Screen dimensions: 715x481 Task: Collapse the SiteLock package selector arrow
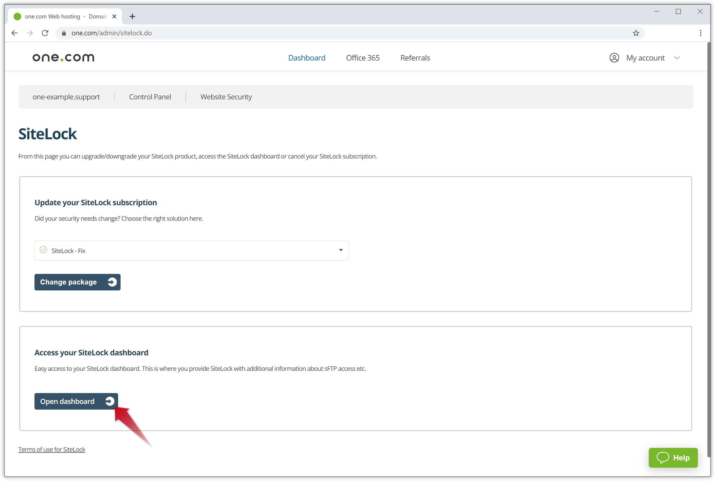tap(340, 250)
